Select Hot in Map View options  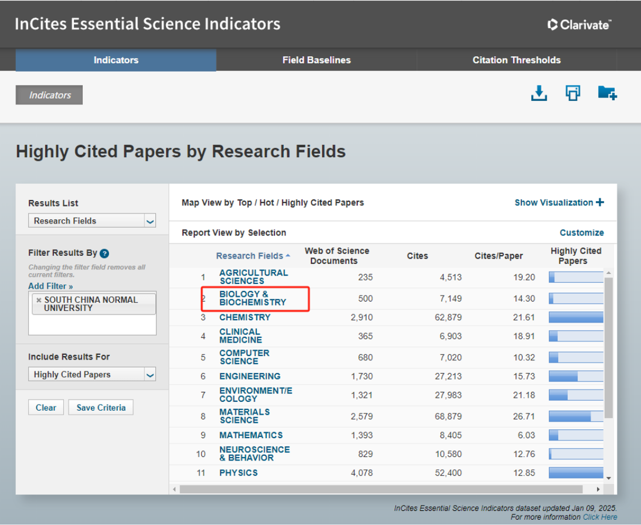coord(267,203)
